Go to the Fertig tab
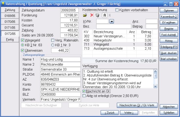 [x=10, y=40]
